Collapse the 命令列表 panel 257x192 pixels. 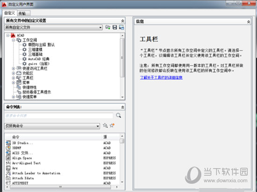click(122, 107)
